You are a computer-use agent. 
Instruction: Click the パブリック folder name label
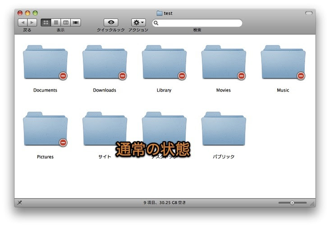(x=224, y=157)
